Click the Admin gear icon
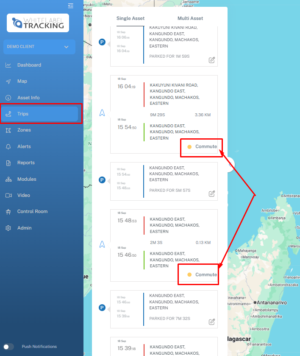 pyautogui.click(x=8, y=228)
